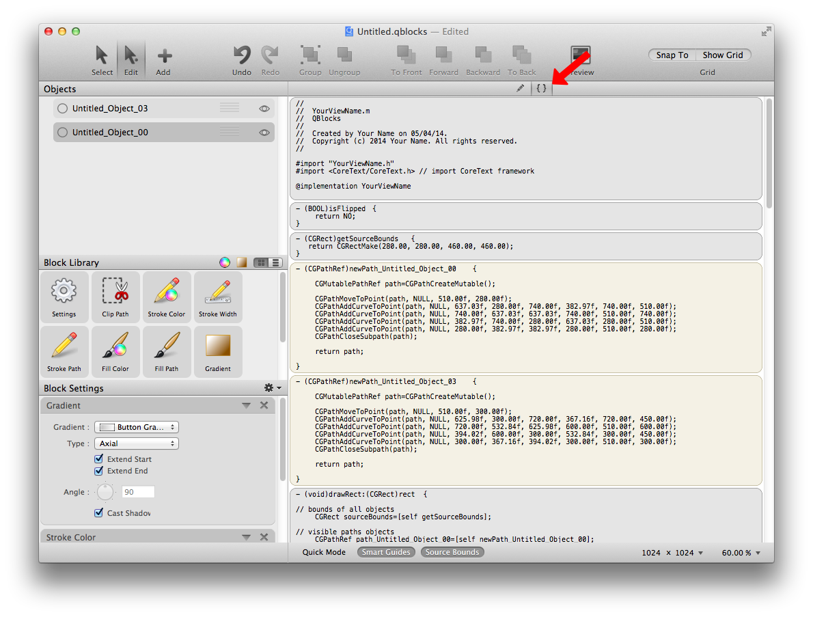Remove the Stroke Color settings block
Screen dimensions: 813x617
tap(264, 537)
